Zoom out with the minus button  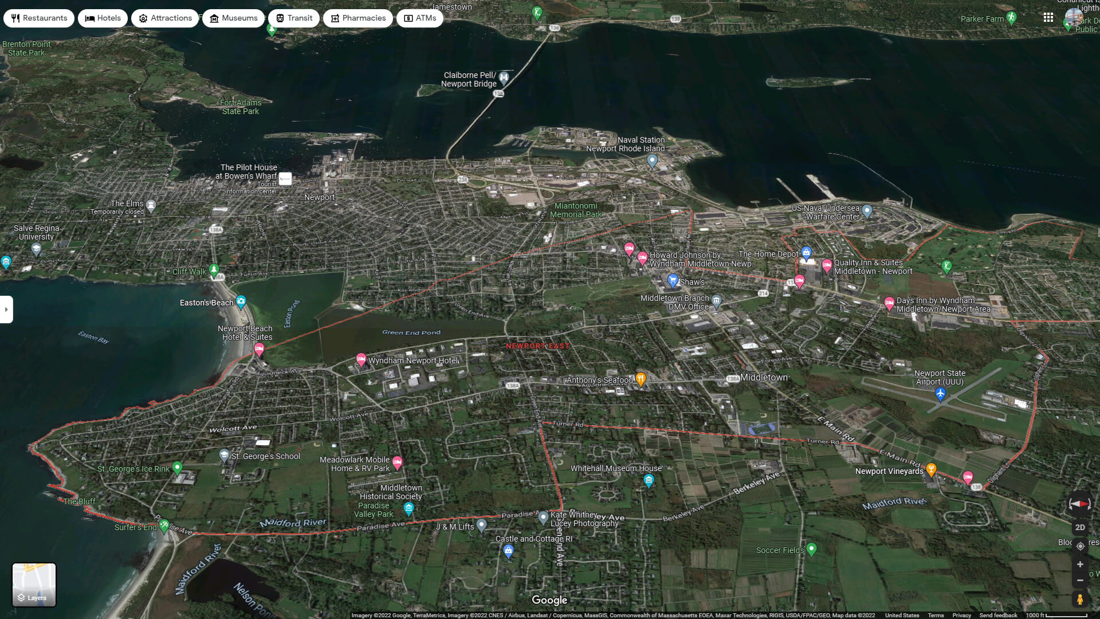coord(1080,581)
